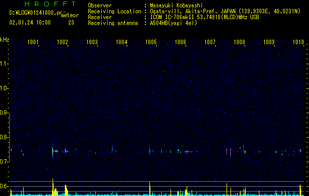Click the 1.1 kHz frequency label

(x=4, y=64)
